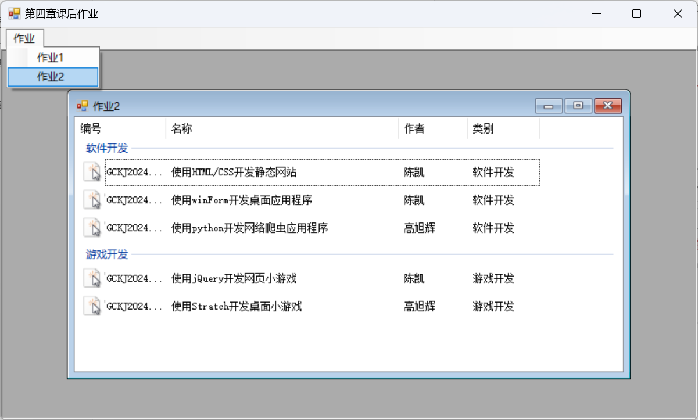Click the icon of the HTML/CSS row

tap(92, 172)
